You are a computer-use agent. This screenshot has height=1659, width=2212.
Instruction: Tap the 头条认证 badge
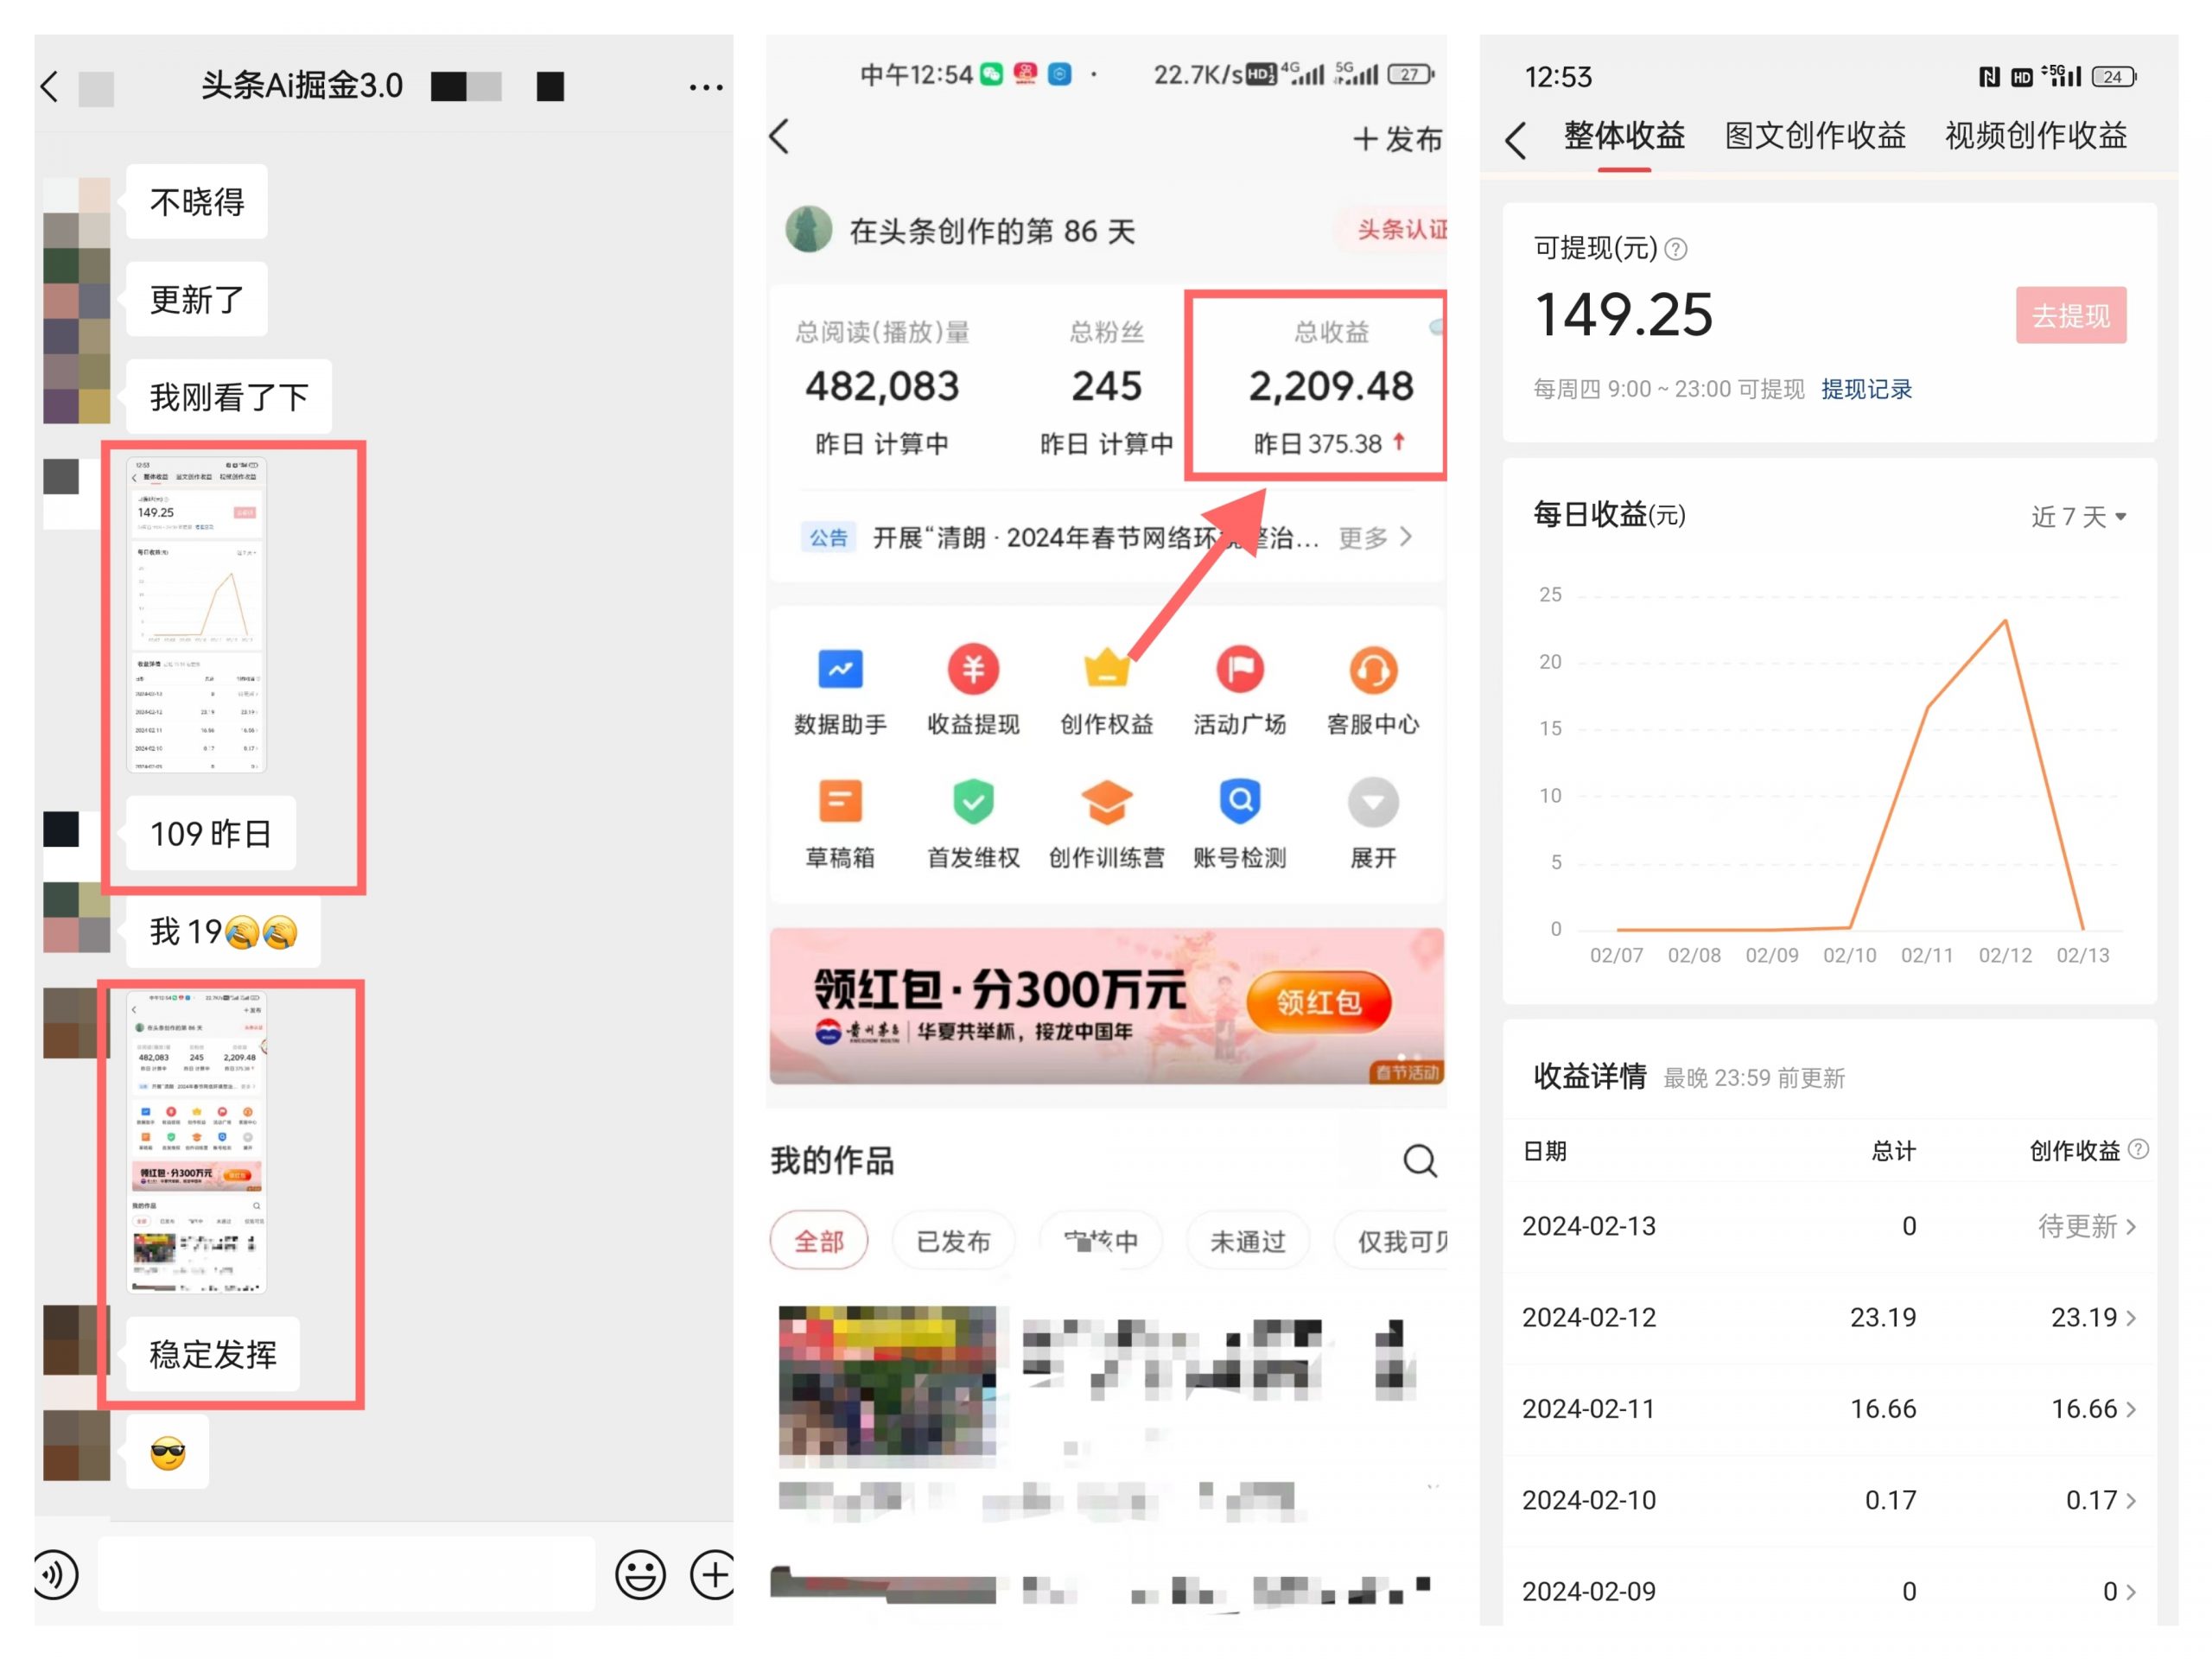pos(1394,230)
